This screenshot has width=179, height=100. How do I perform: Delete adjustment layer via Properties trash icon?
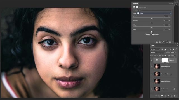pos(170,42)
